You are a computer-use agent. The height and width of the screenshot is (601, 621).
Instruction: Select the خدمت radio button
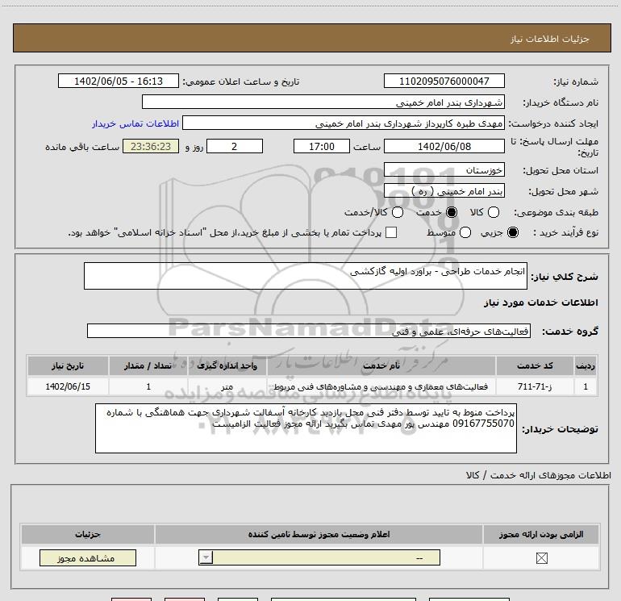pyautogui.click(x=452, y=212)
